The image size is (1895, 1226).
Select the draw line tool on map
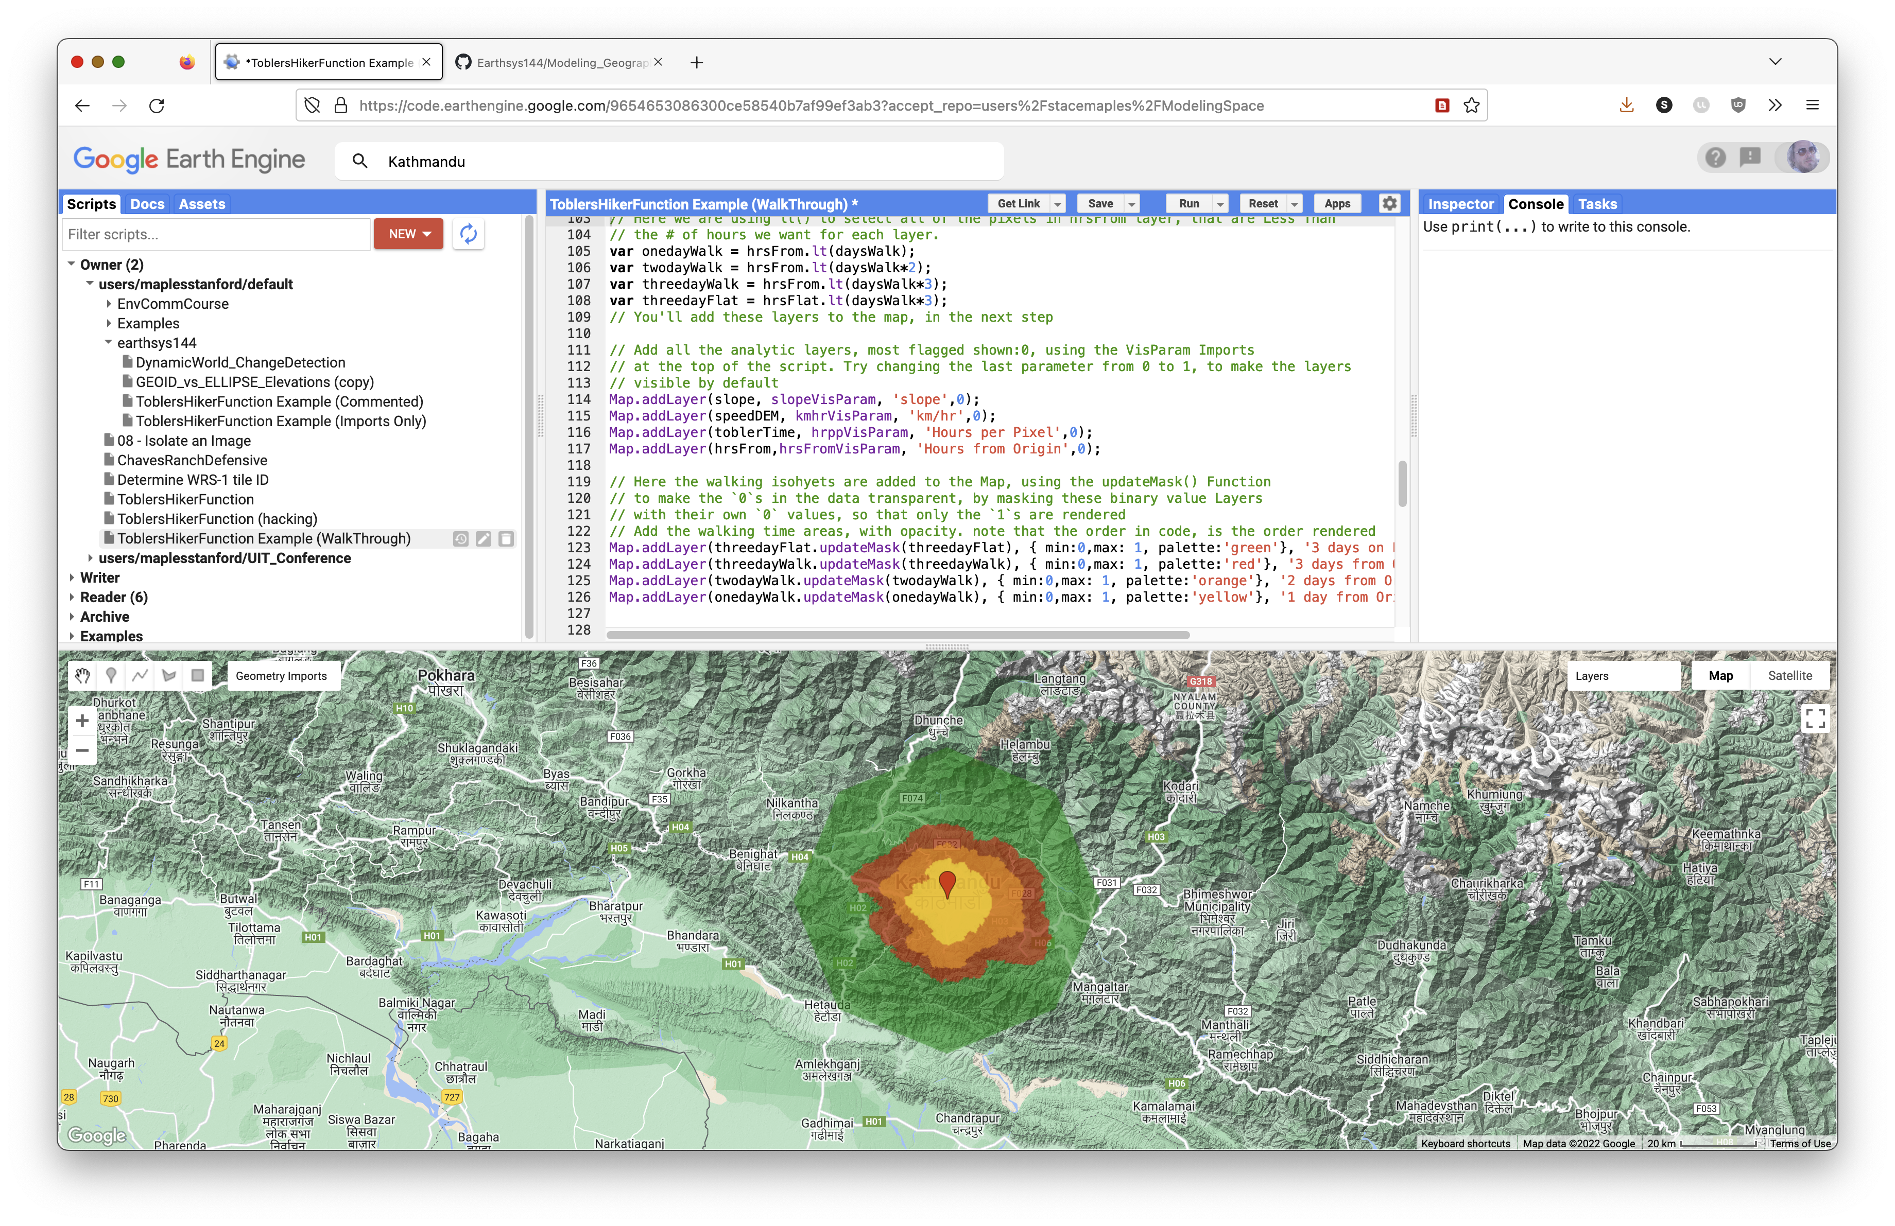pyautogui.click(x=140, y=675)
